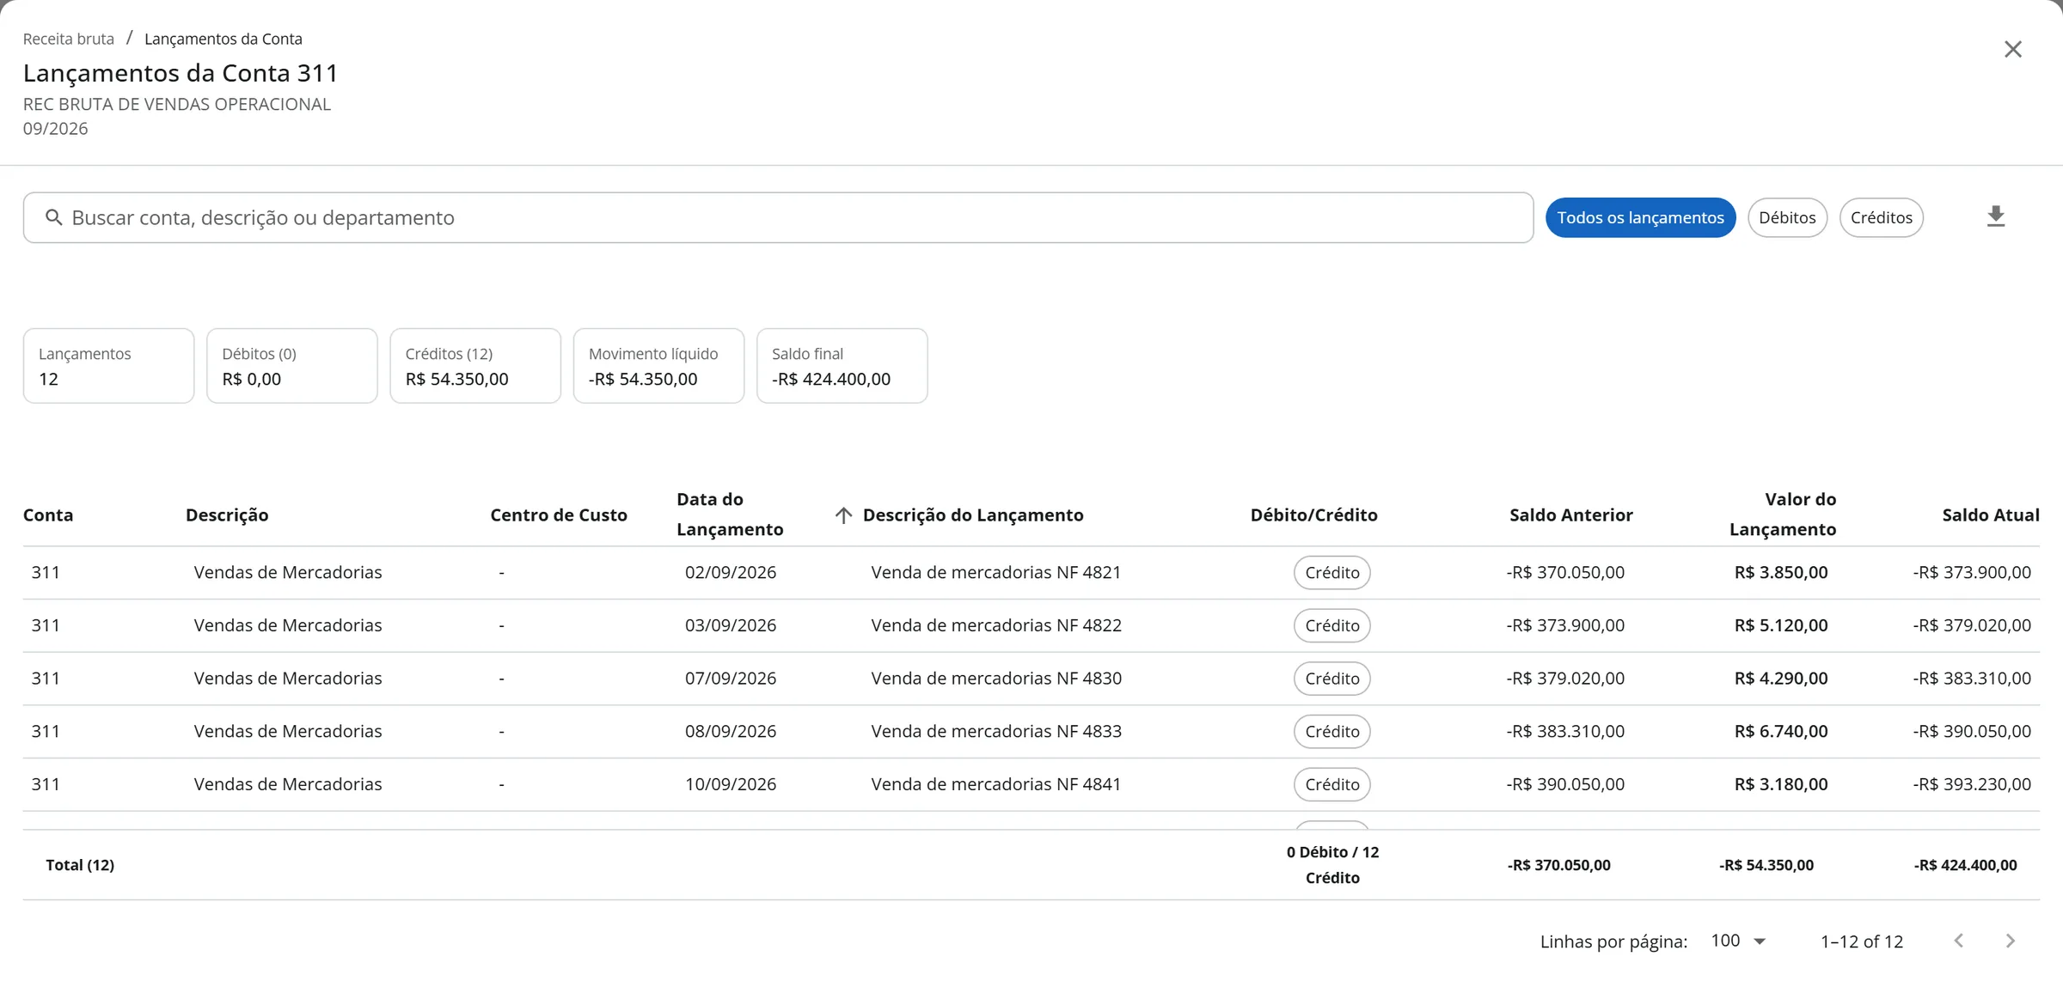Viewport: 2063px width, 1005px height.
Task: Filter by Débitos chip
Action: pyautogui.click(x=1787, y=217)
